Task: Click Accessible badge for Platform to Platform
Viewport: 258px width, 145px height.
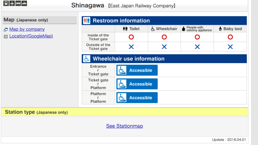Action: click(137, 98)
